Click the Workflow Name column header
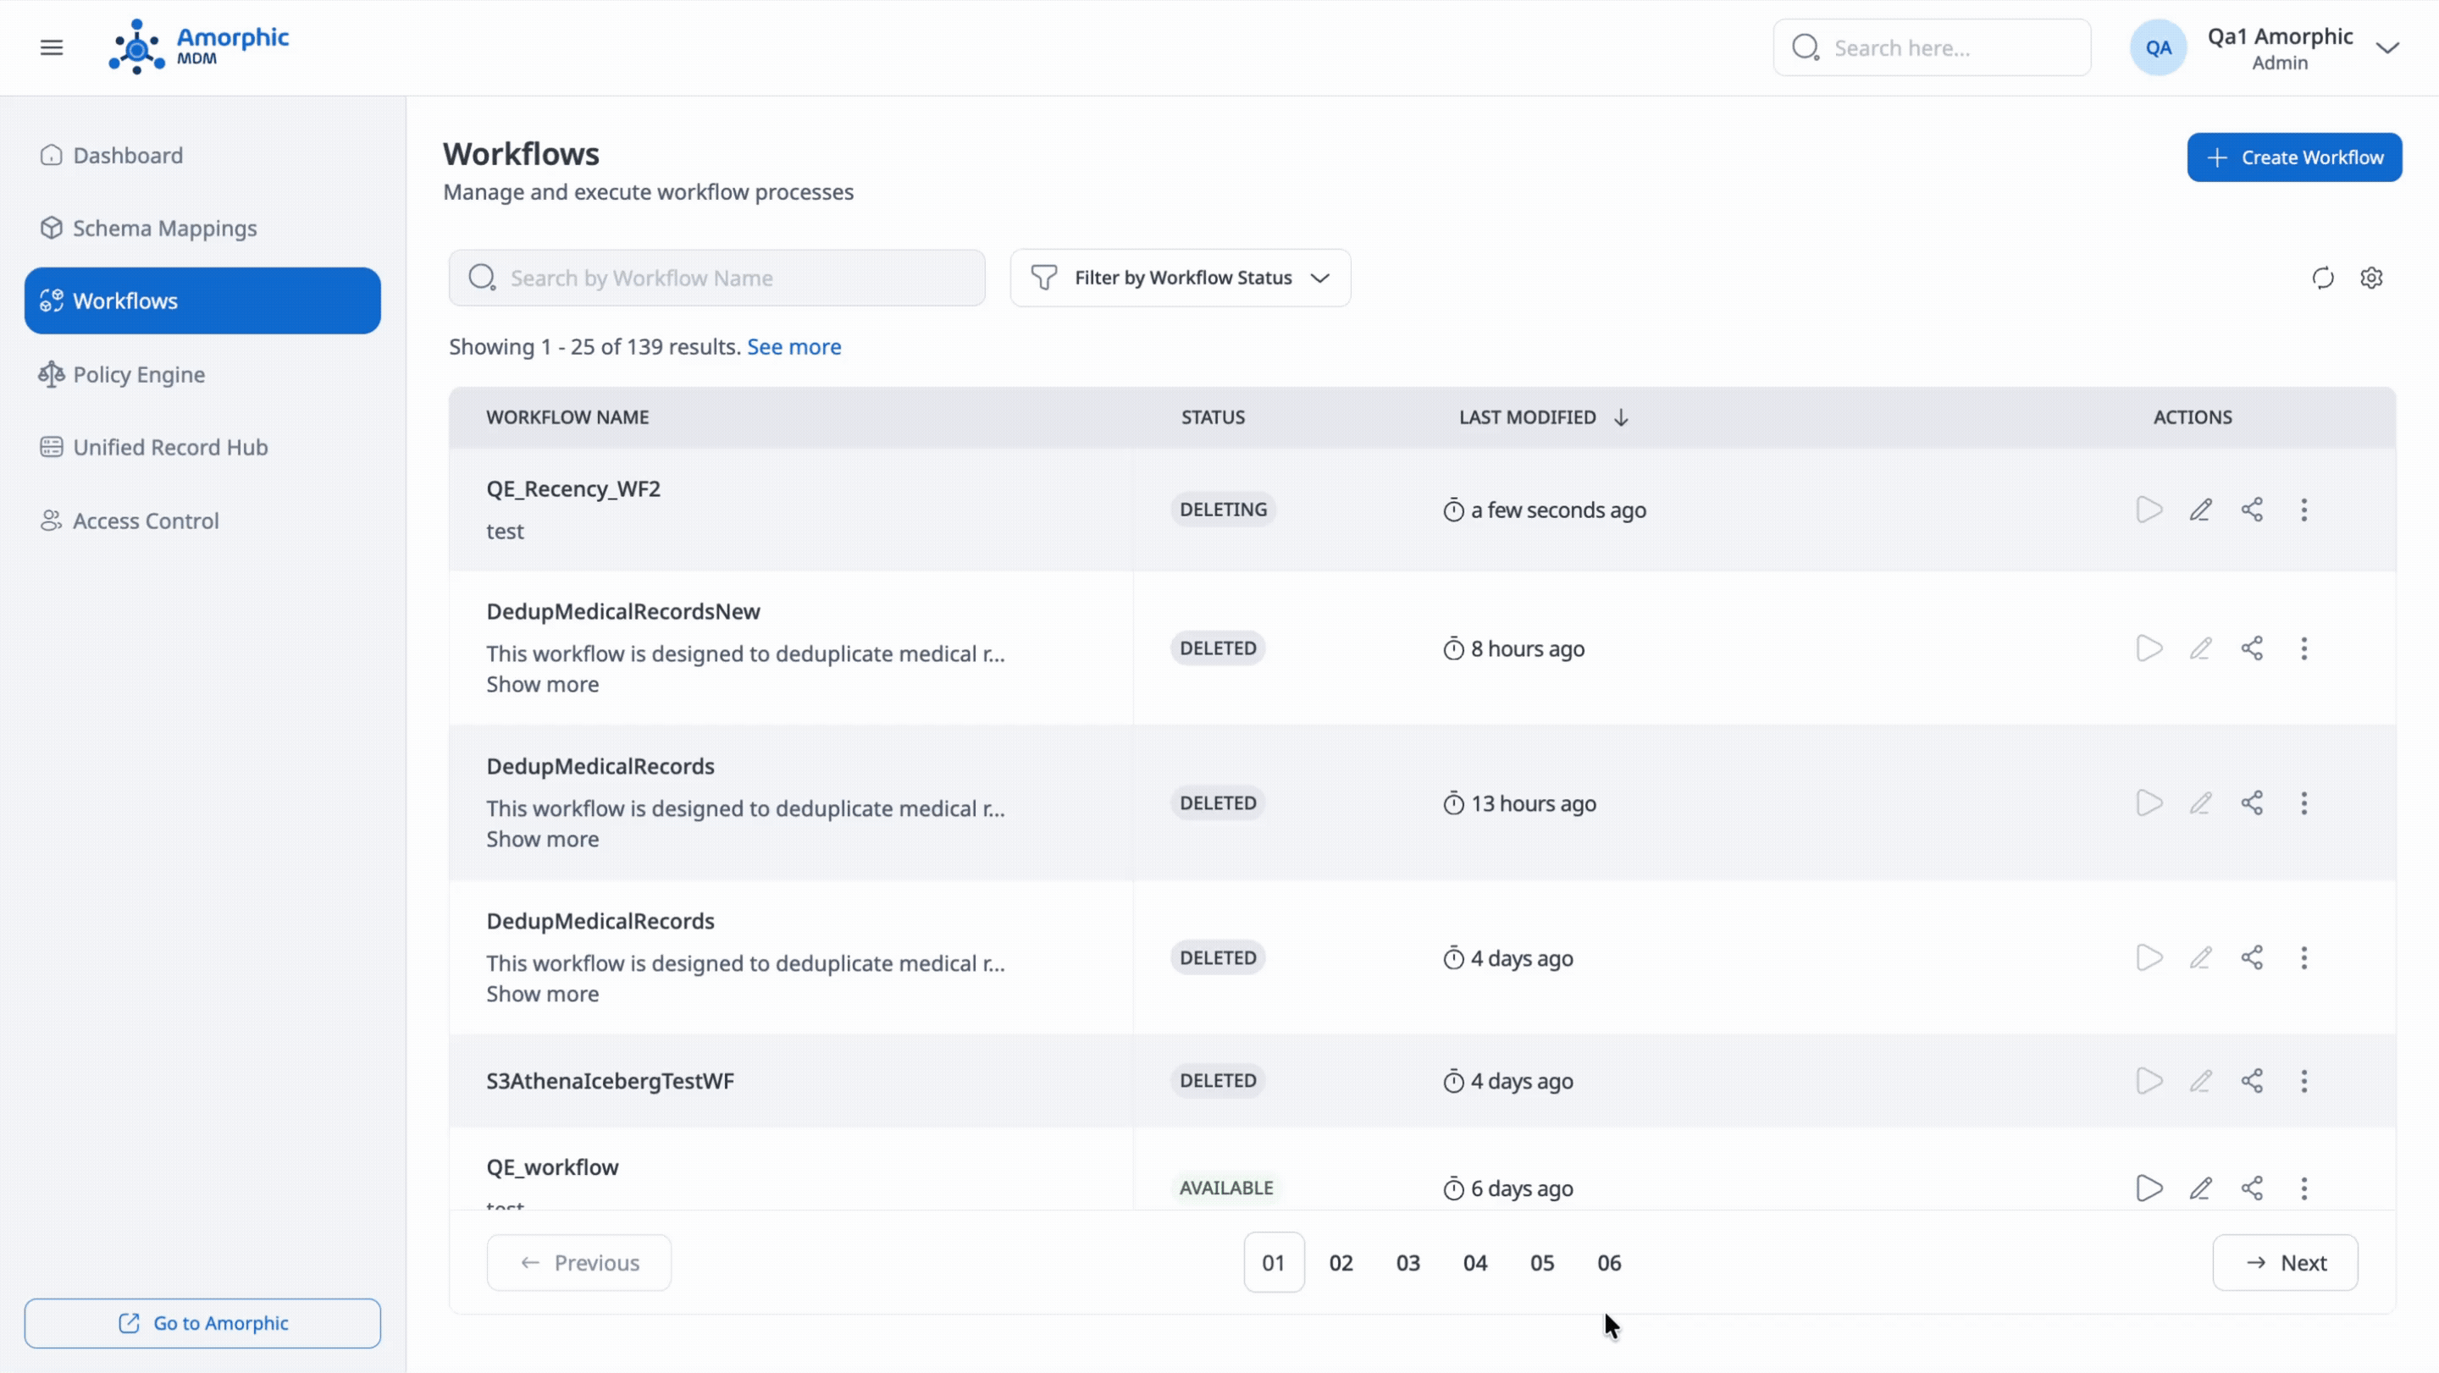 coord(567,417)
